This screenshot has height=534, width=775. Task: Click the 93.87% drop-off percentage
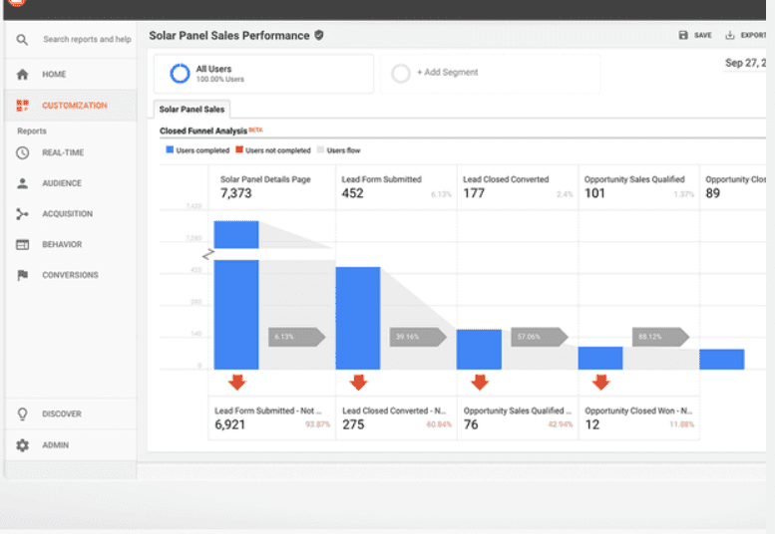[318, 424]
